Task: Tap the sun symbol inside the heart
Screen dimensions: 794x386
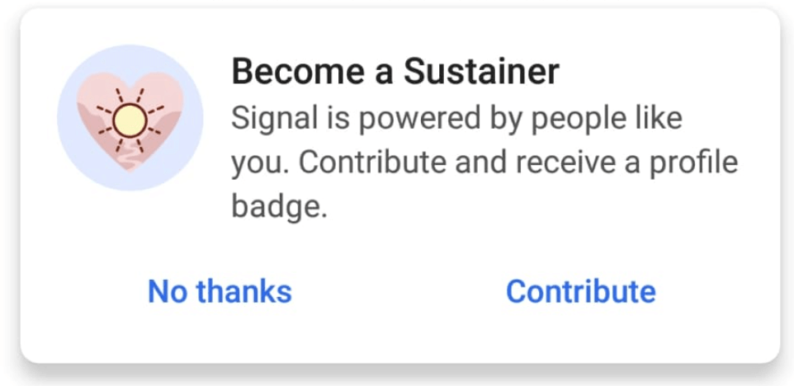Action: 130,120
